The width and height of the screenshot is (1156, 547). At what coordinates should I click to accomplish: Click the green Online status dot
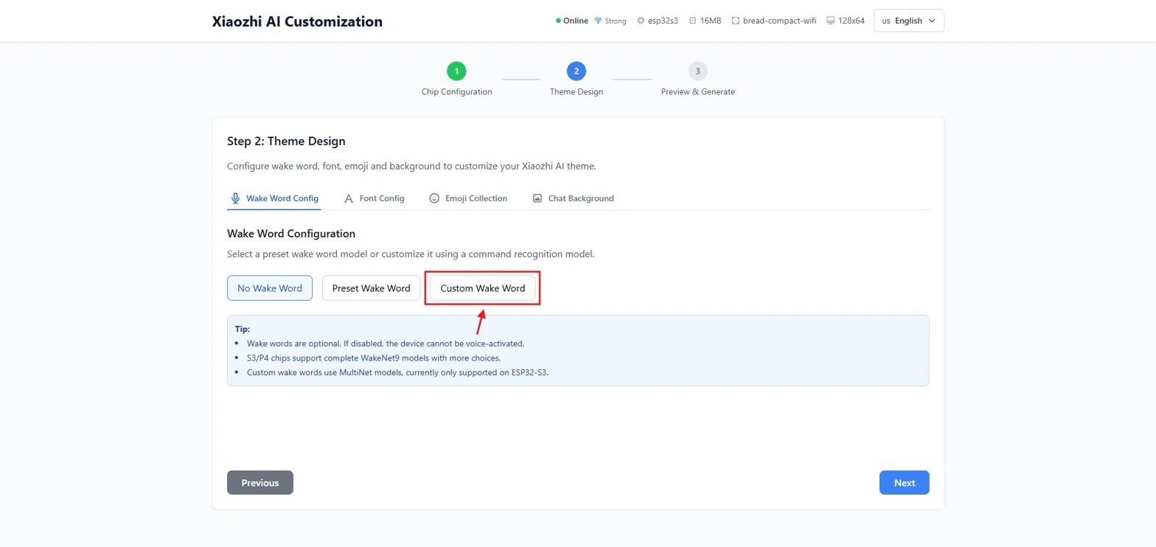(558, 21)
